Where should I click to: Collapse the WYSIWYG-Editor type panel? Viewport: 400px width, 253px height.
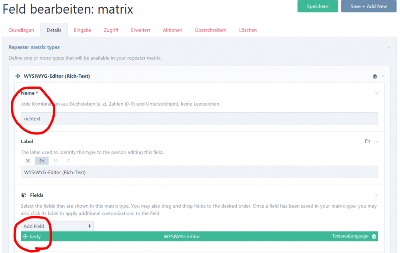point(383,76)
